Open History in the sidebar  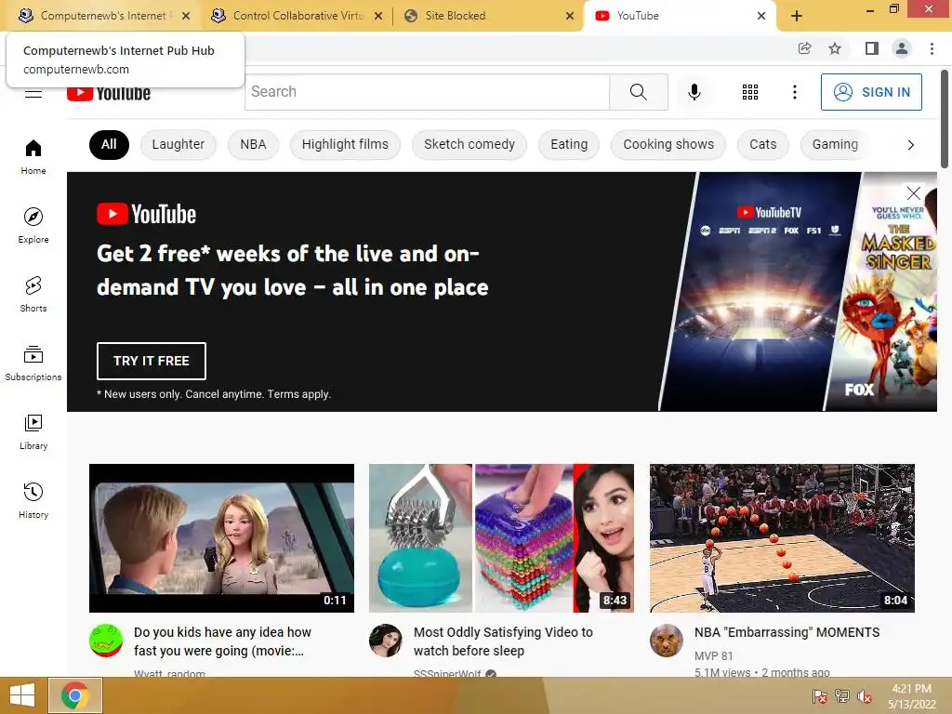[33, 500]
